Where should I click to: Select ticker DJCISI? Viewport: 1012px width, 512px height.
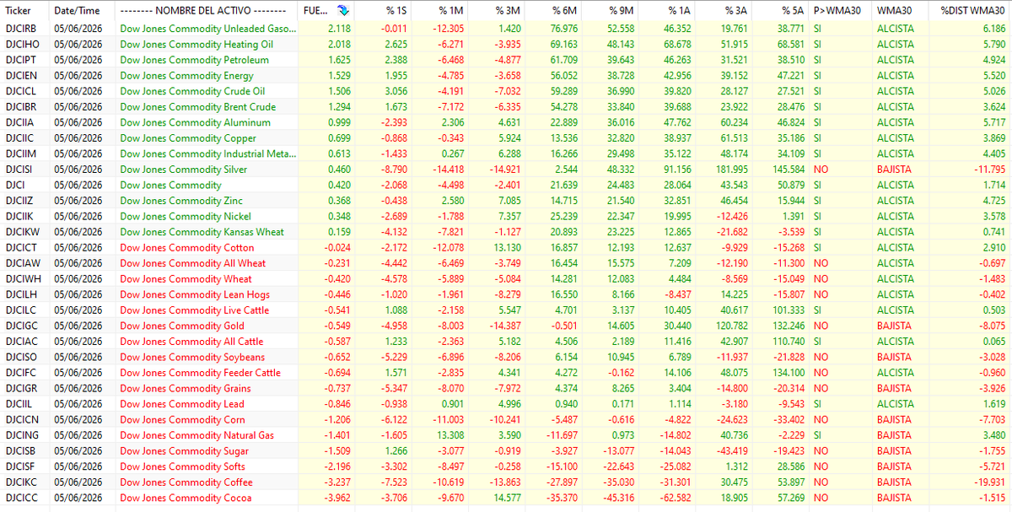19,169
